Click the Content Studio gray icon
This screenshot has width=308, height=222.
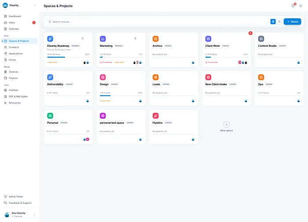[261, 39]
